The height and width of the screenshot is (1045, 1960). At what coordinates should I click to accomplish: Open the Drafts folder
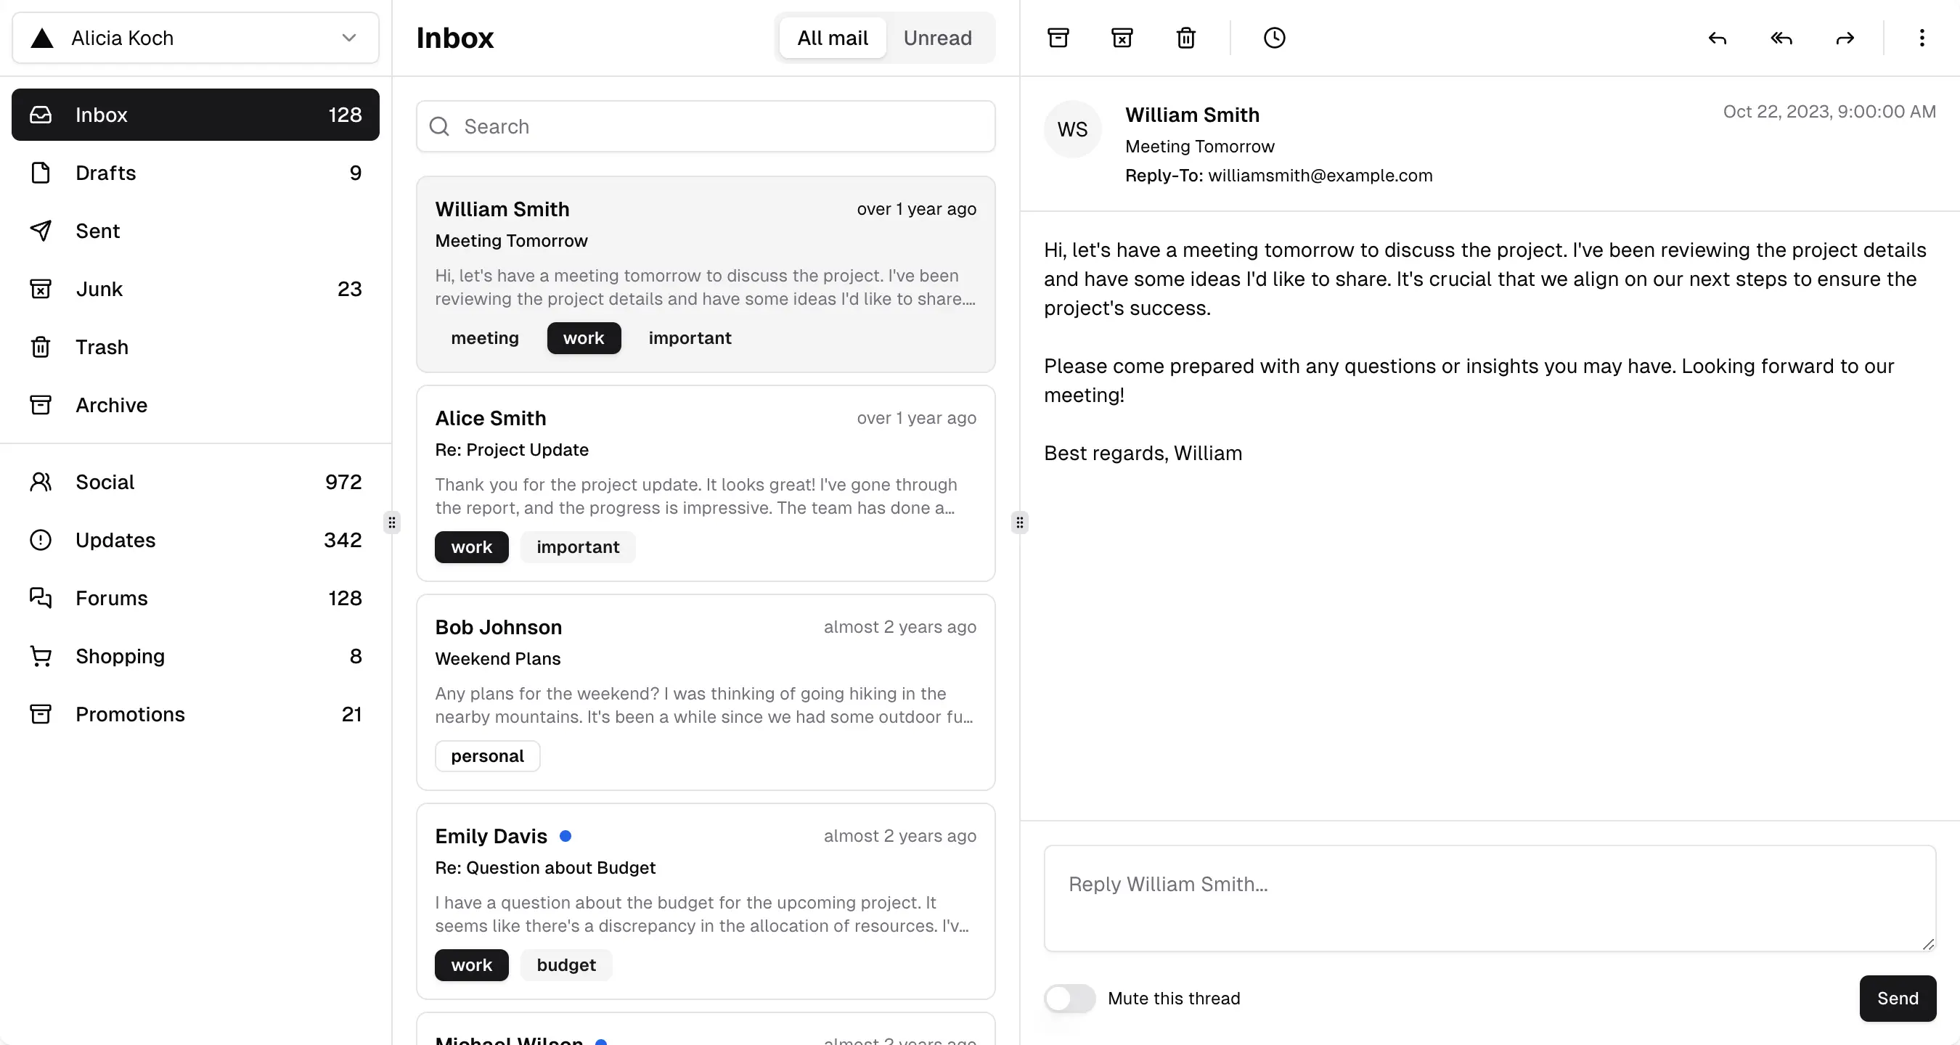[x=107, y=173]
